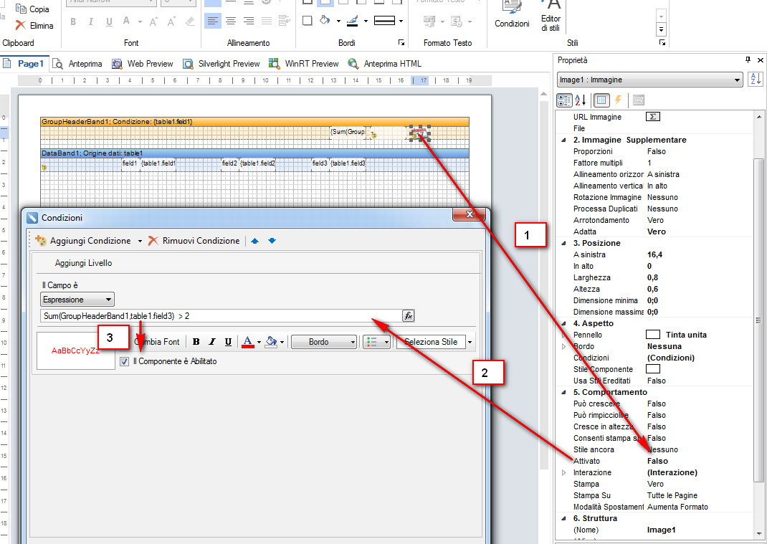Toggle italic in Condizioni dialog
Image resolution: width=767 pixels, height=544 pixels.
tap(212, 342)
